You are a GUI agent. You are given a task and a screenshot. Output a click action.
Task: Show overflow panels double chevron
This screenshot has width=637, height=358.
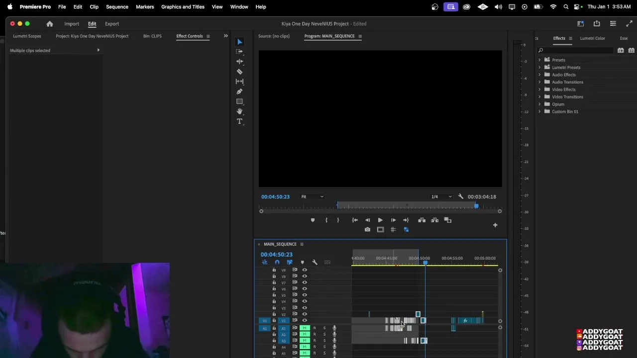(225, 36)
